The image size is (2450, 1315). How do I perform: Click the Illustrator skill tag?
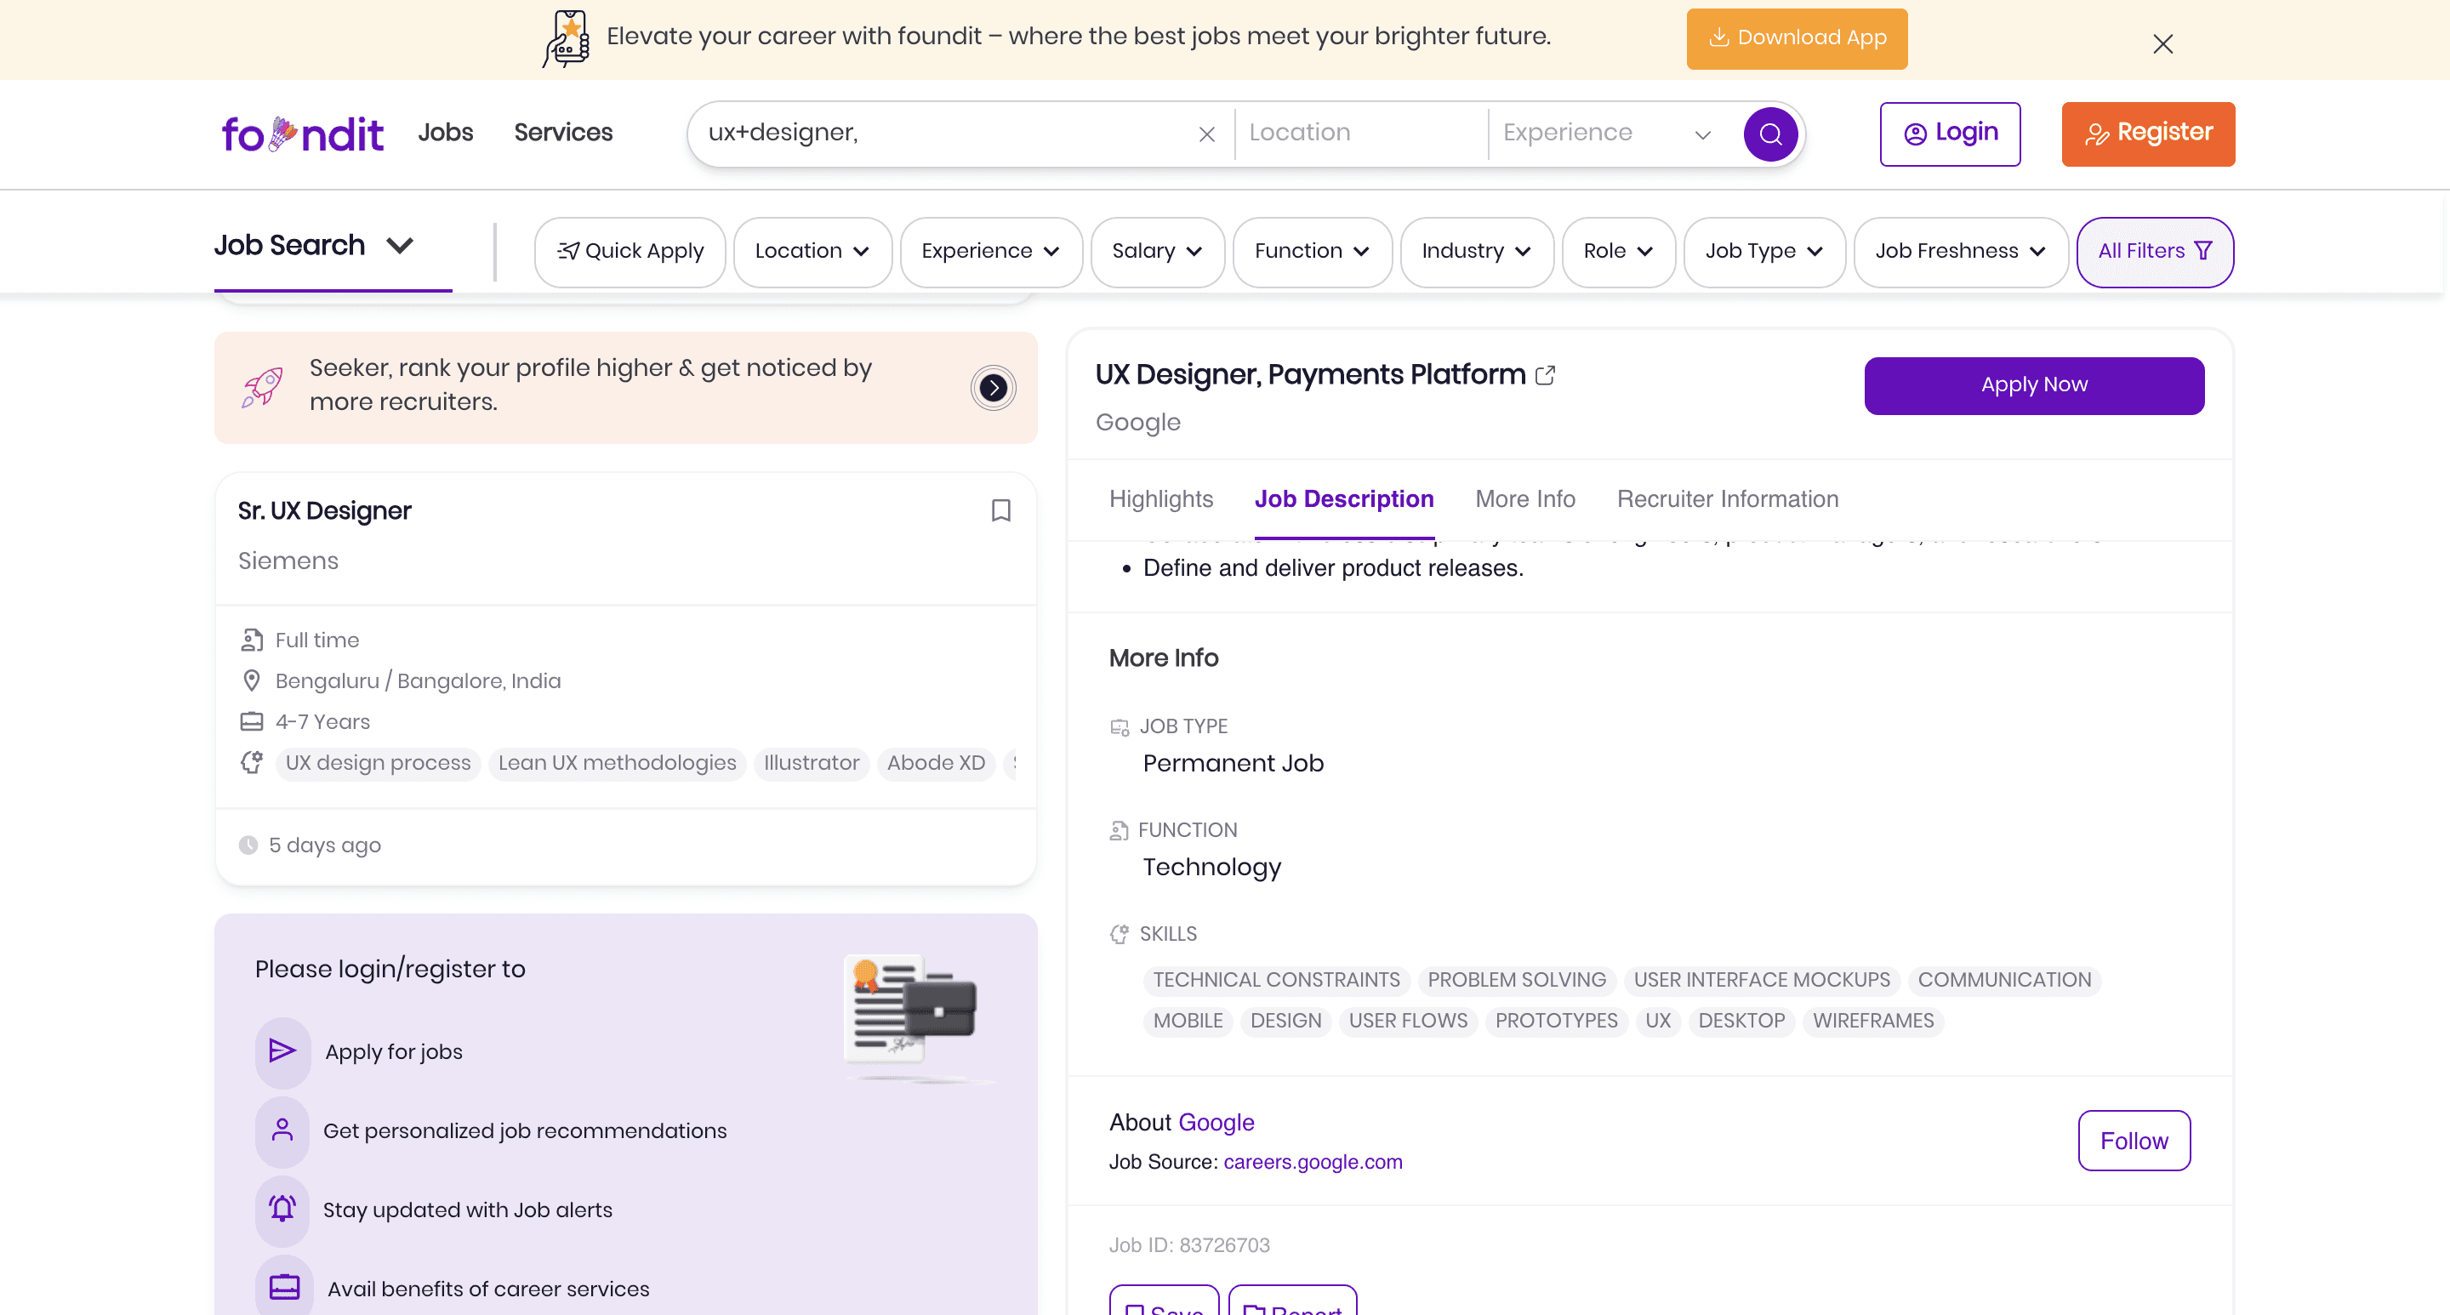coord(812,764)
